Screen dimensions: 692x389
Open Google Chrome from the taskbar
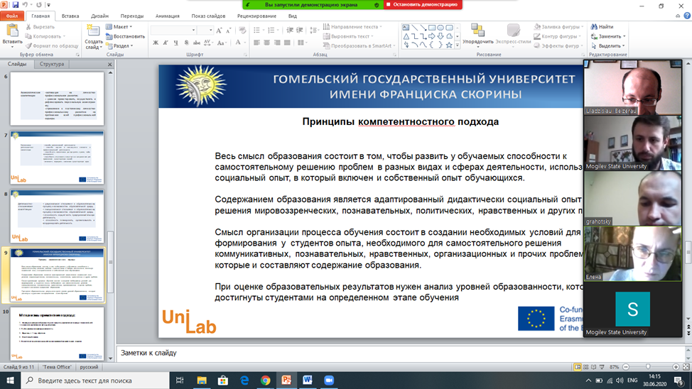(265, 380)
